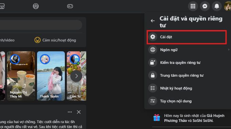Click the Cảm xúc/hoạt động button
This screenshot has height=129, width=231.
(55, 40)
